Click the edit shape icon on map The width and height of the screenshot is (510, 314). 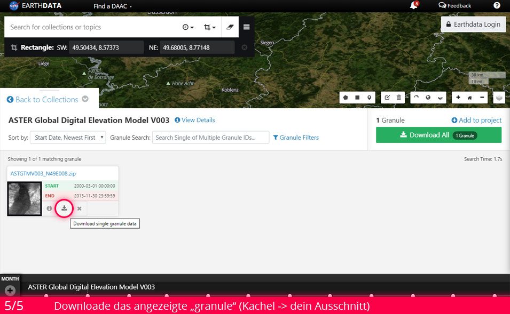click(387, 98)
